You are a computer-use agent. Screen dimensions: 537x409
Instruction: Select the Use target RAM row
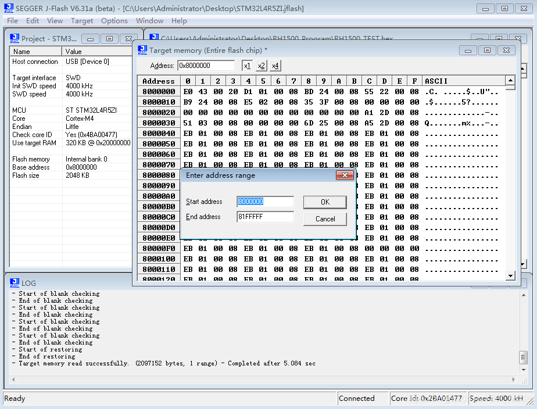click(71, 143)
